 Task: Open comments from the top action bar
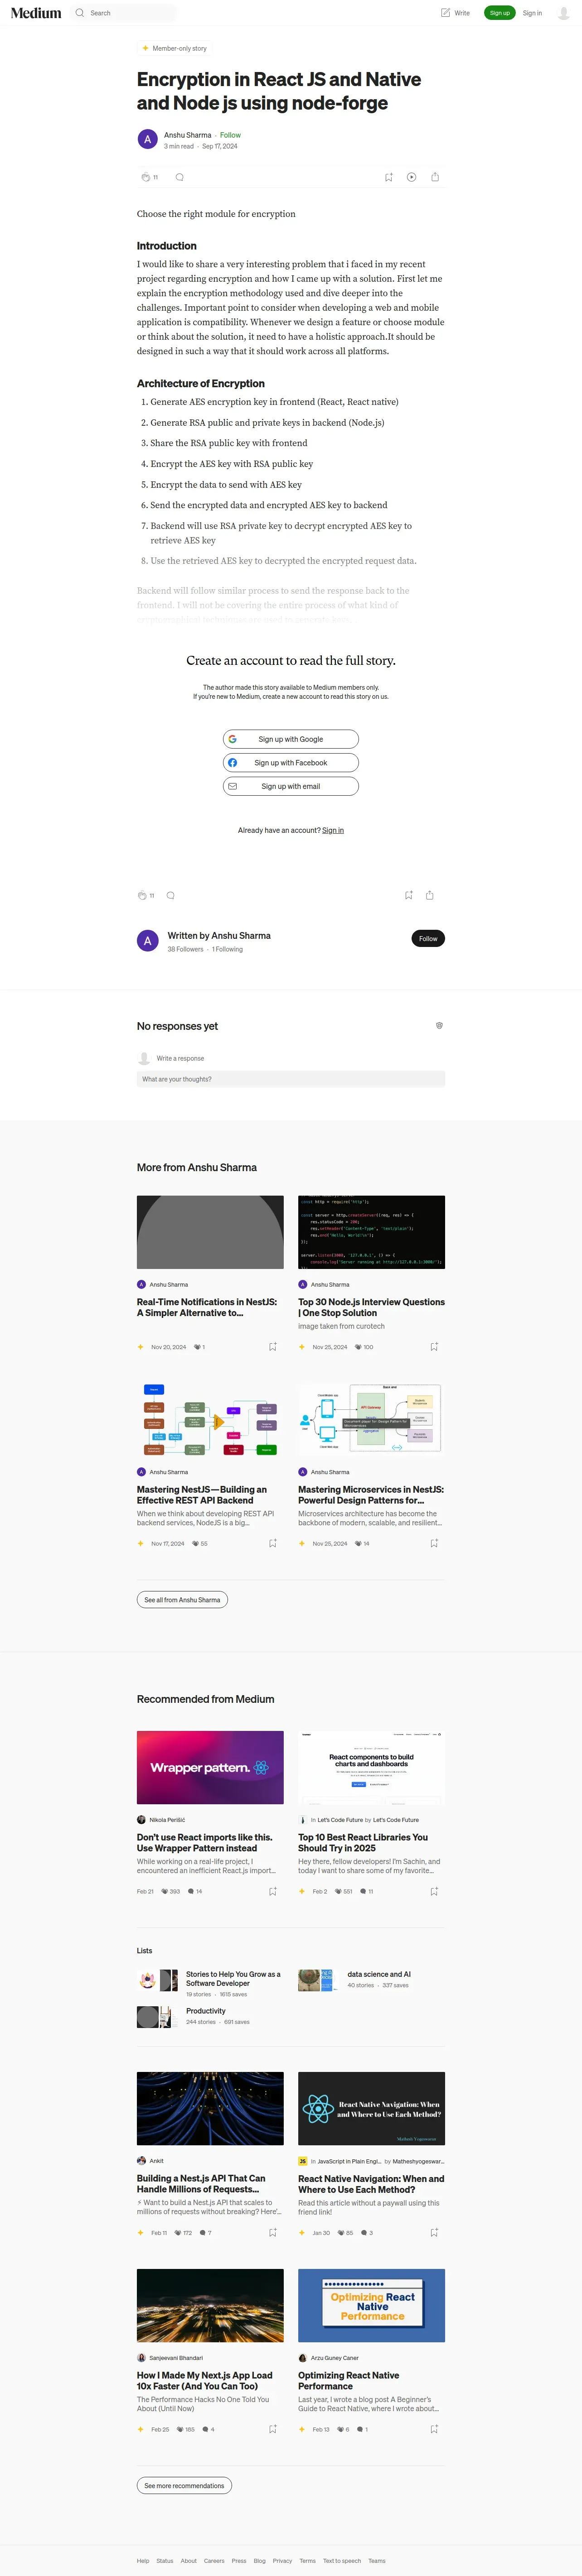pyautogui.click(x=179, y=177)
